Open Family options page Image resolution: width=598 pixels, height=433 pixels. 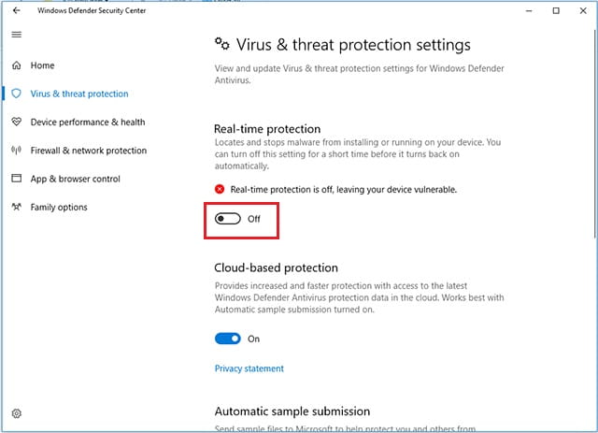click(x=59, y=207)
